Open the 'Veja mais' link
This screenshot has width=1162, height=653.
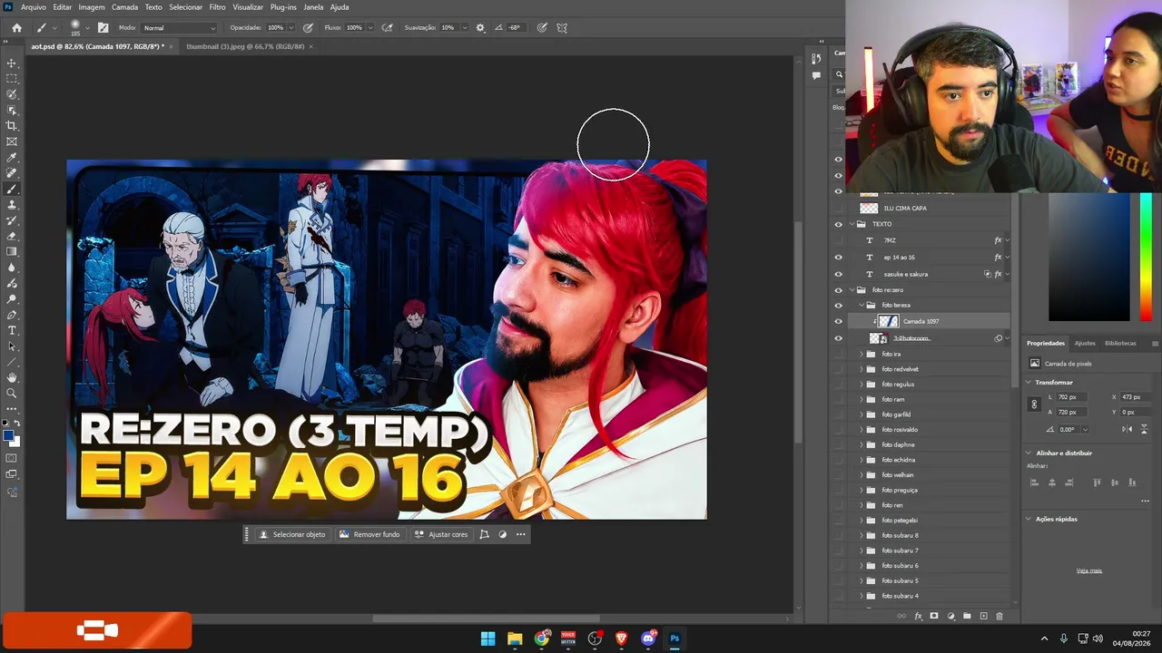1089,570
